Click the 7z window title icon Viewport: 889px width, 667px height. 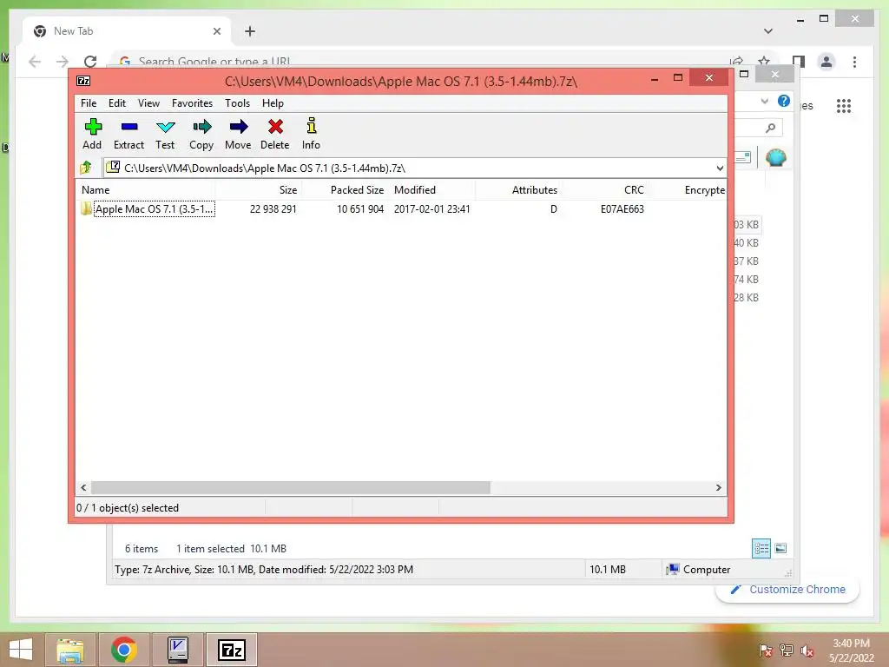pos(83,81)
